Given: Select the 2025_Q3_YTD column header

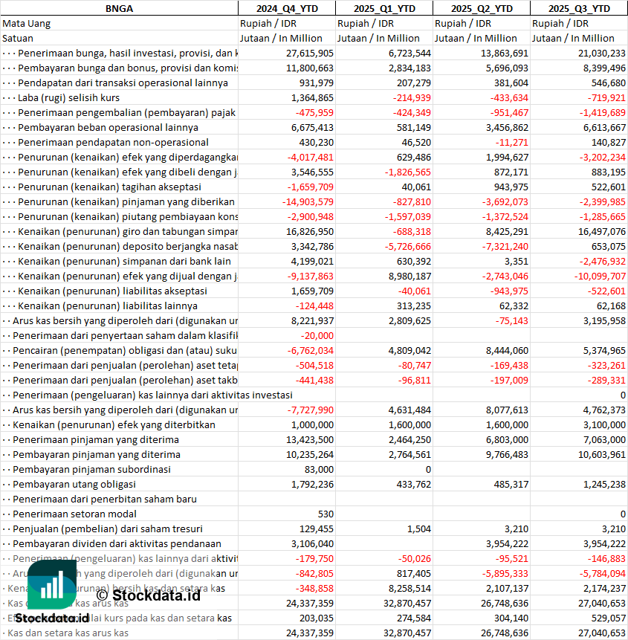Looking at the screenshot, I should [579, 9].
